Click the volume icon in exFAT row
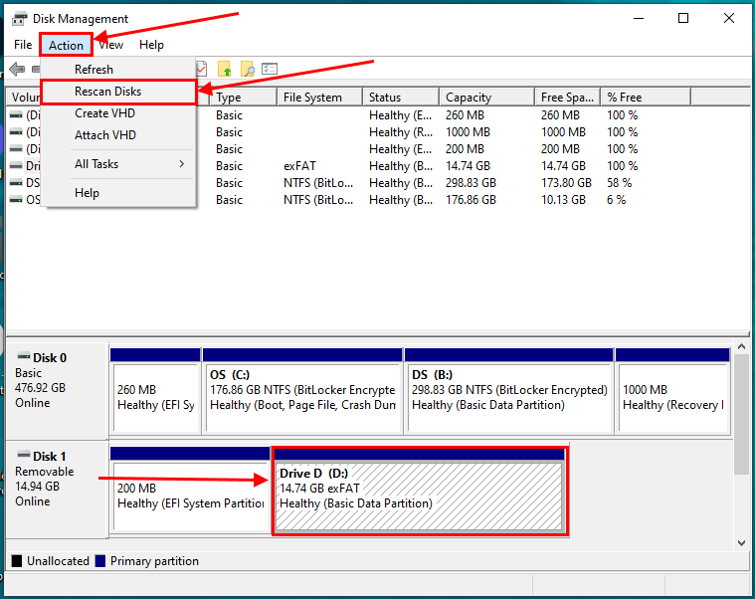This screenshot has height=599, width=755. tap(16, 165)
